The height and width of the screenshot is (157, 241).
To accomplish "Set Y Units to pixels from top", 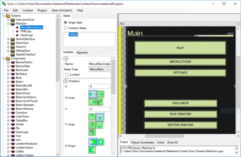I will 93,117.
